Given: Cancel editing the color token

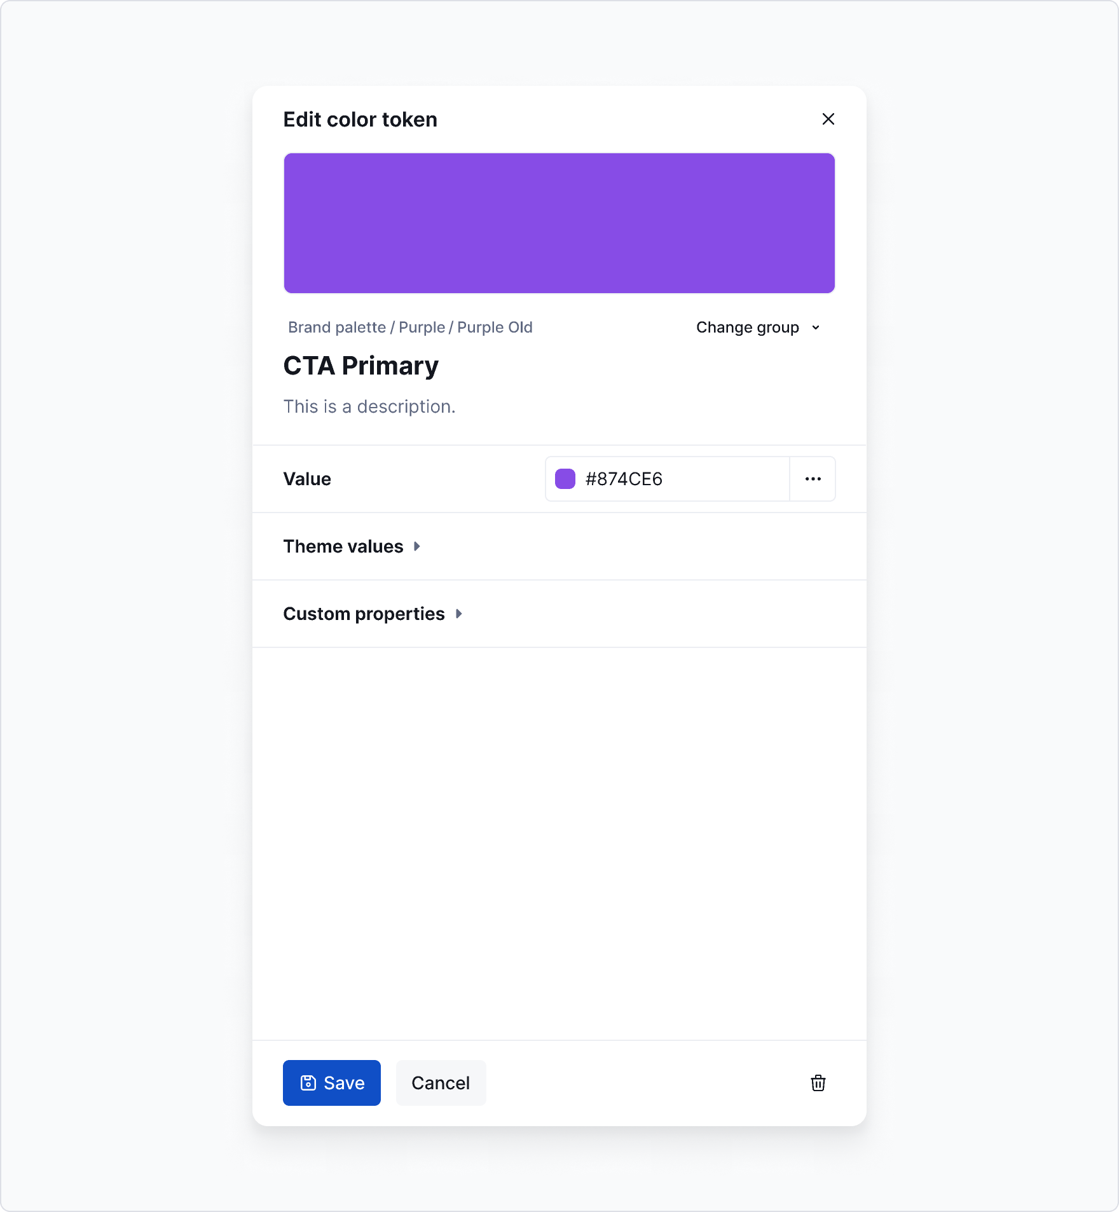Looking at the screenshot, I should coord(441,1083).
